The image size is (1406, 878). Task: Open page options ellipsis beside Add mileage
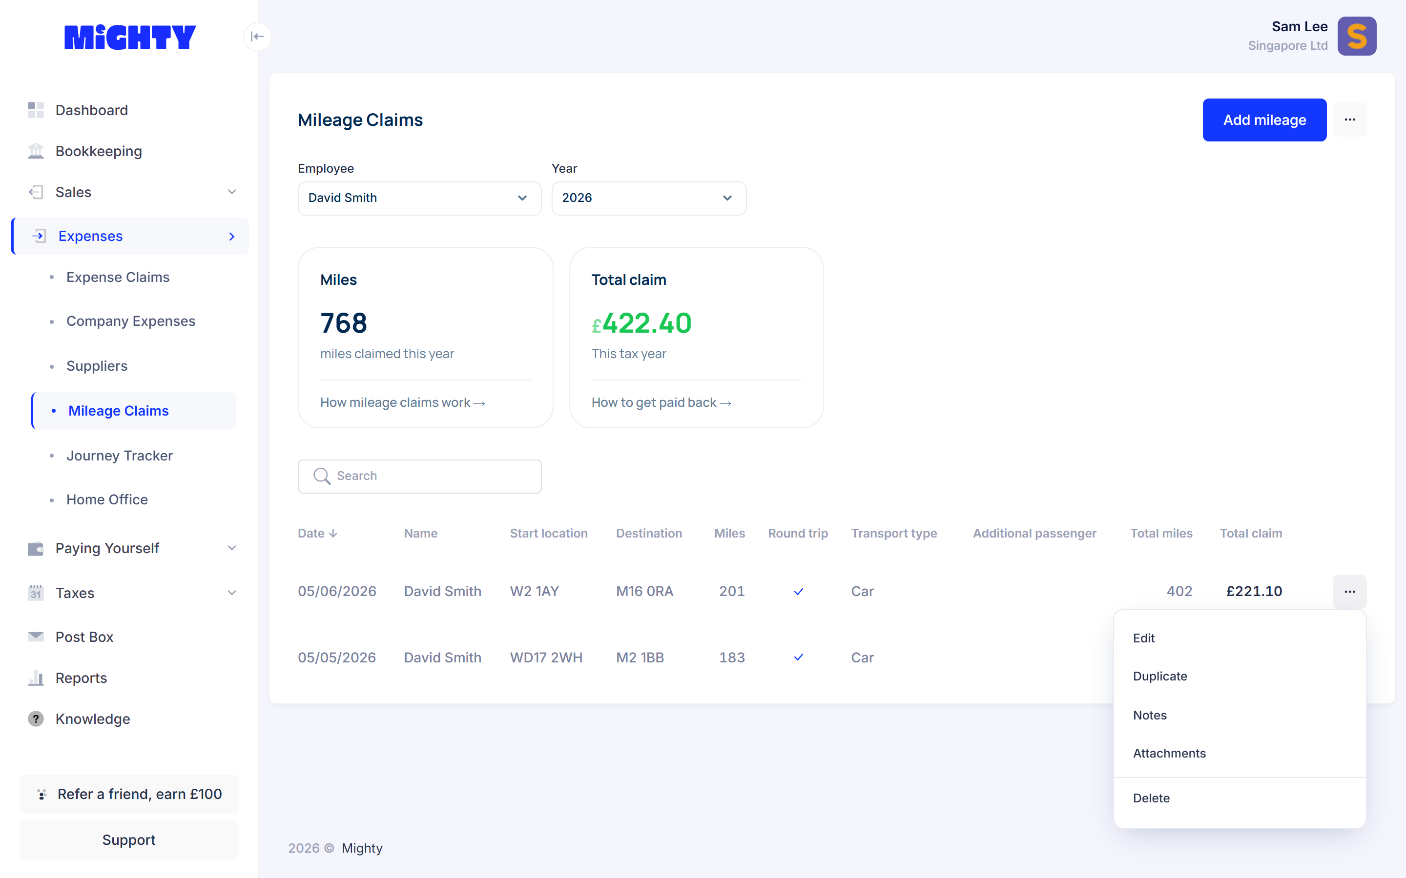click(x=1350, y=120)
